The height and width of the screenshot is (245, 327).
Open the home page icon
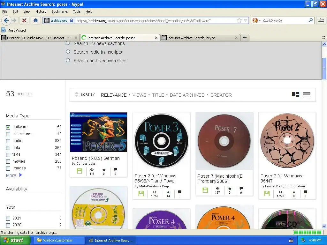click(36, 20)
